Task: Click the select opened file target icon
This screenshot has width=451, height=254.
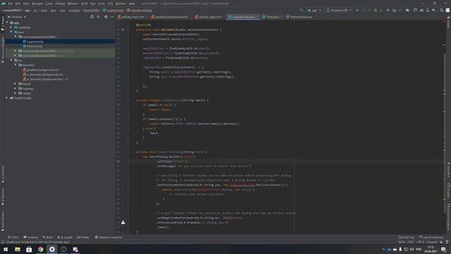Action: click(x=92, y=17)
